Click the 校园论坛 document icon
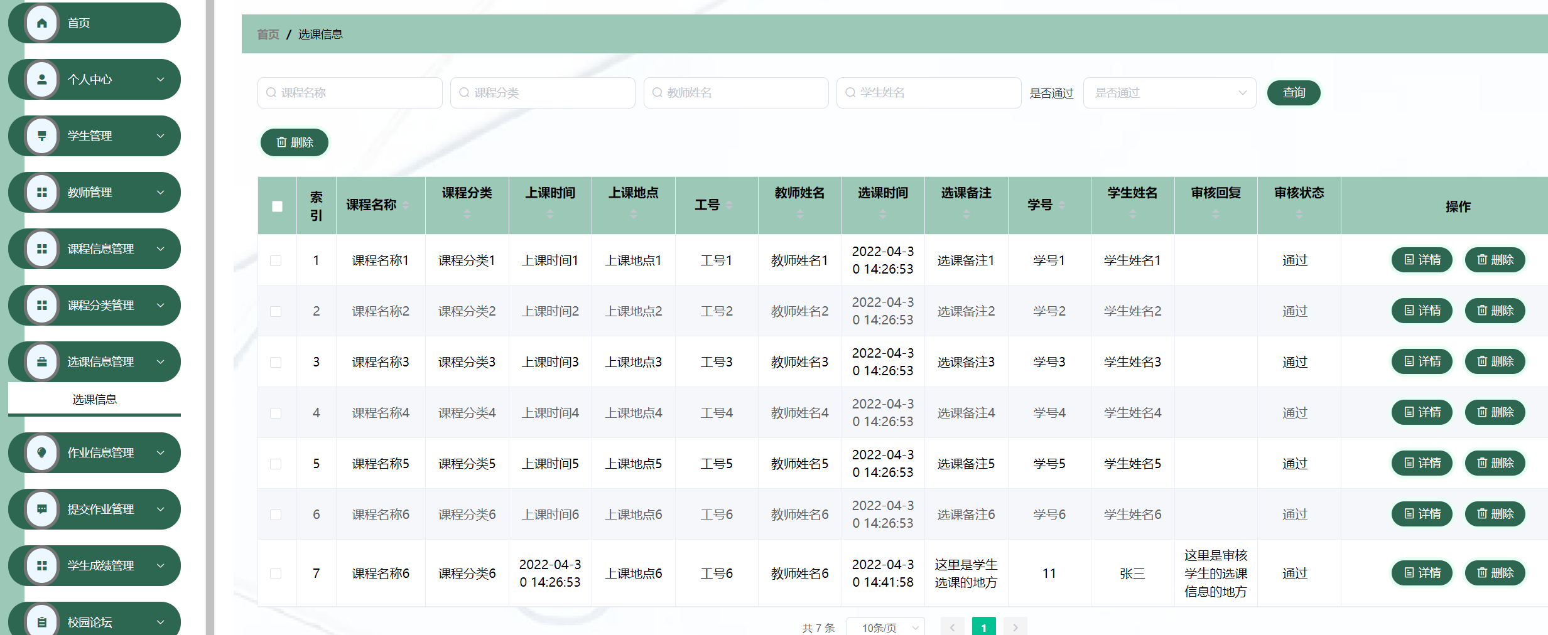This screenshot has height=635, width=1548. (x=41, y=622)
